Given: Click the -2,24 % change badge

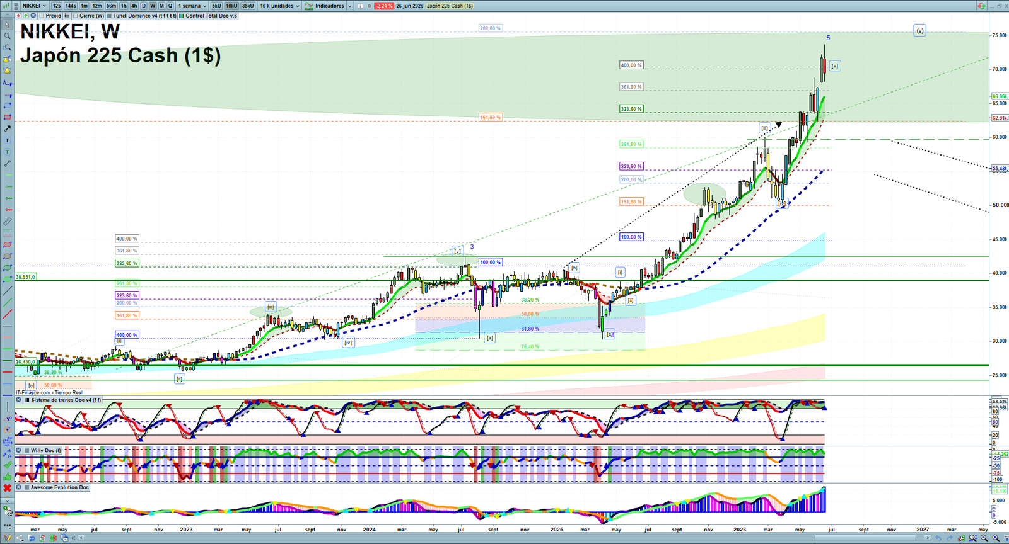Looking at the screenshot, I should pyautogui.click(x=383, y=6).
